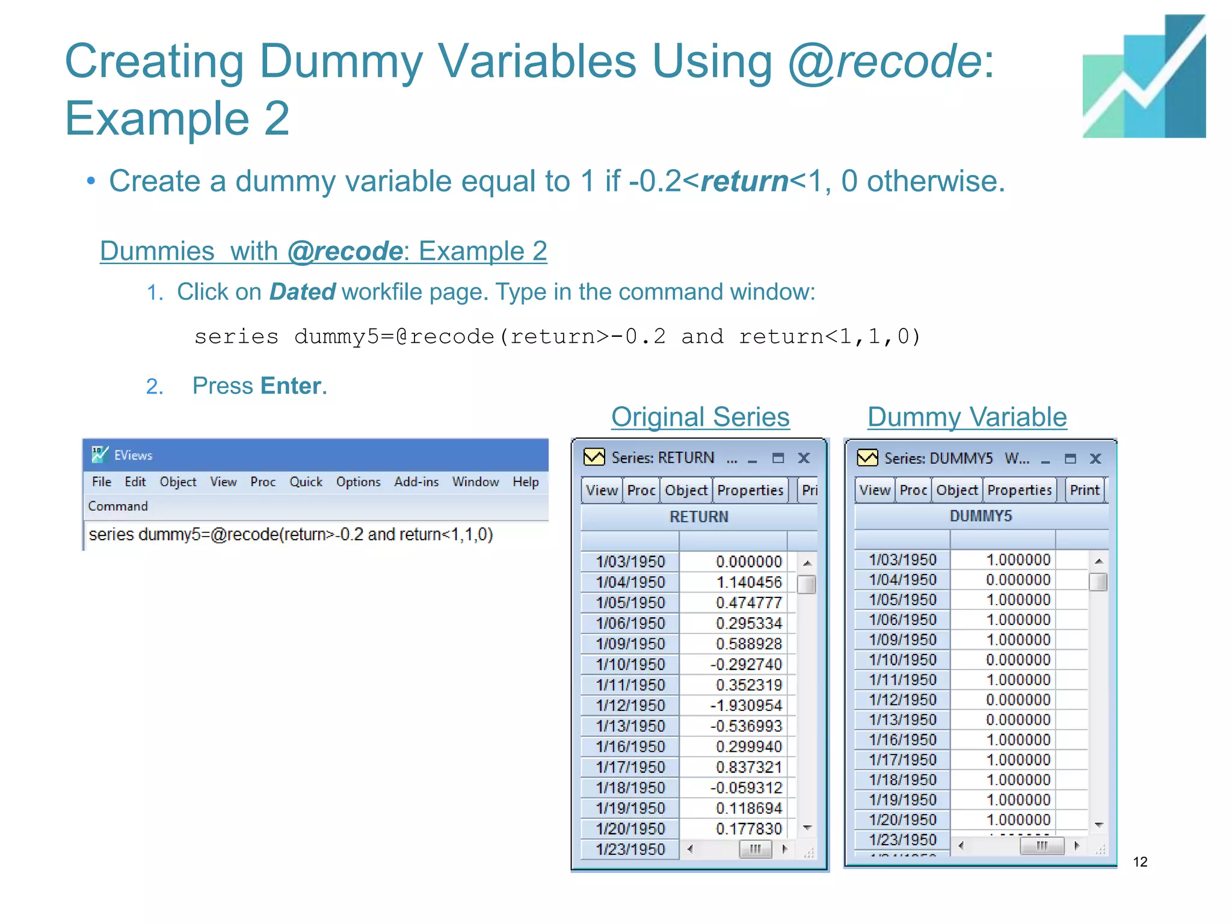
Task: Click the EViews application logo icon
Action: 99,454
